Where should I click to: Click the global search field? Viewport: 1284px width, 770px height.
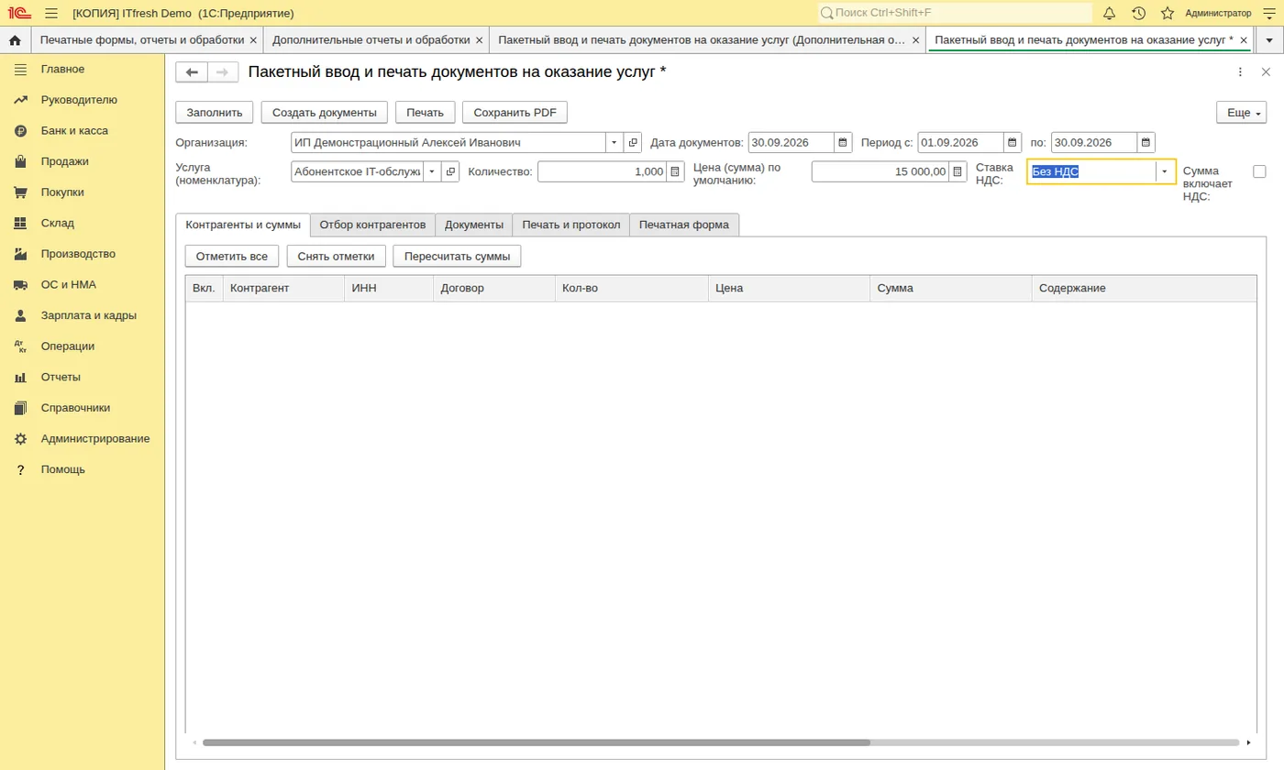pos(955,13)
